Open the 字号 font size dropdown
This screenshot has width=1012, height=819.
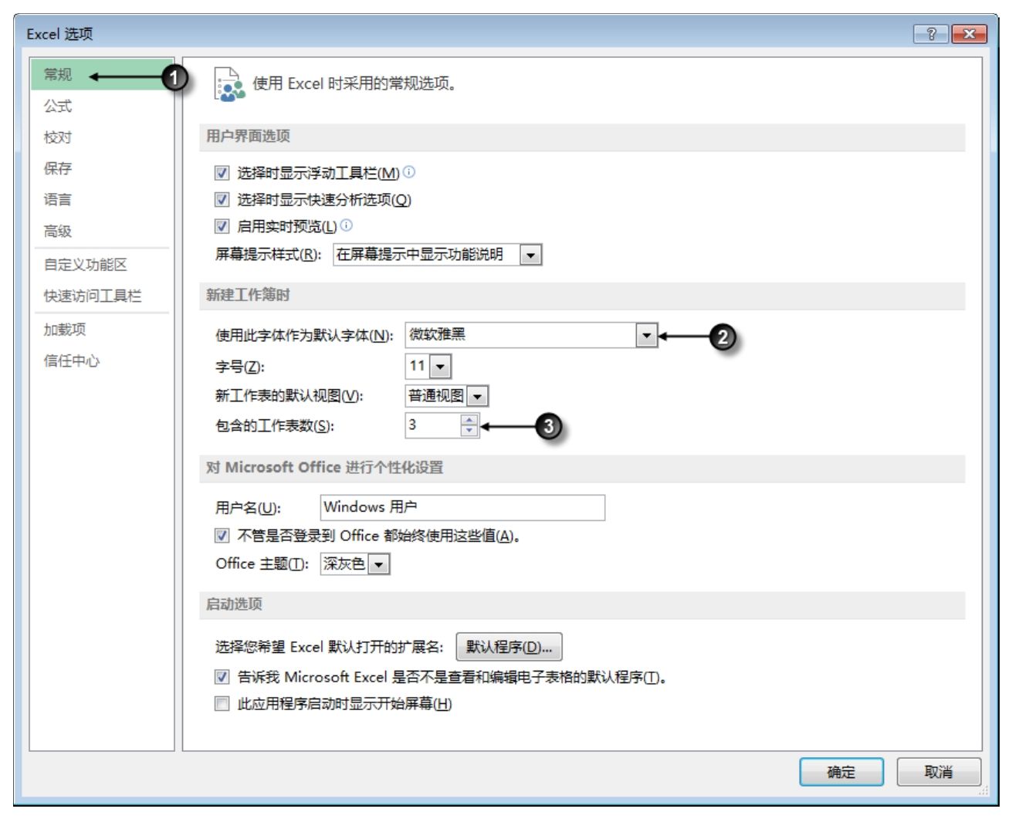click(440, 367)
